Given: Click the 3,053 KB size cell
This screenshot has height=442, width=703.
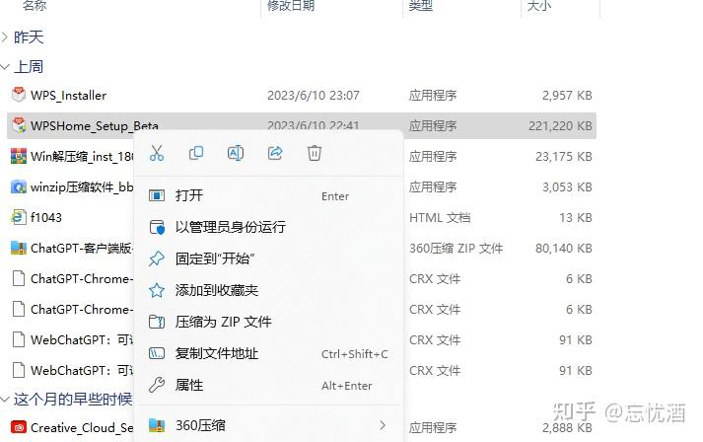Looking at the screenshot, I should (567, 187).
